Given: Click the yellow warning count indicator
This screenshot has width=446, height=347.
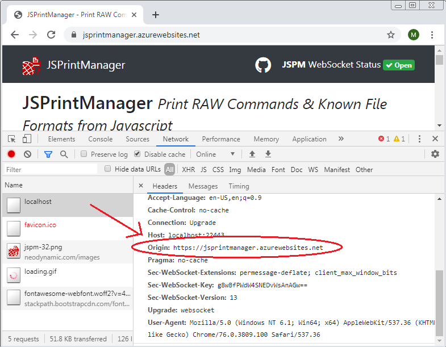Looking at the screenshot, I should point(399,139).
